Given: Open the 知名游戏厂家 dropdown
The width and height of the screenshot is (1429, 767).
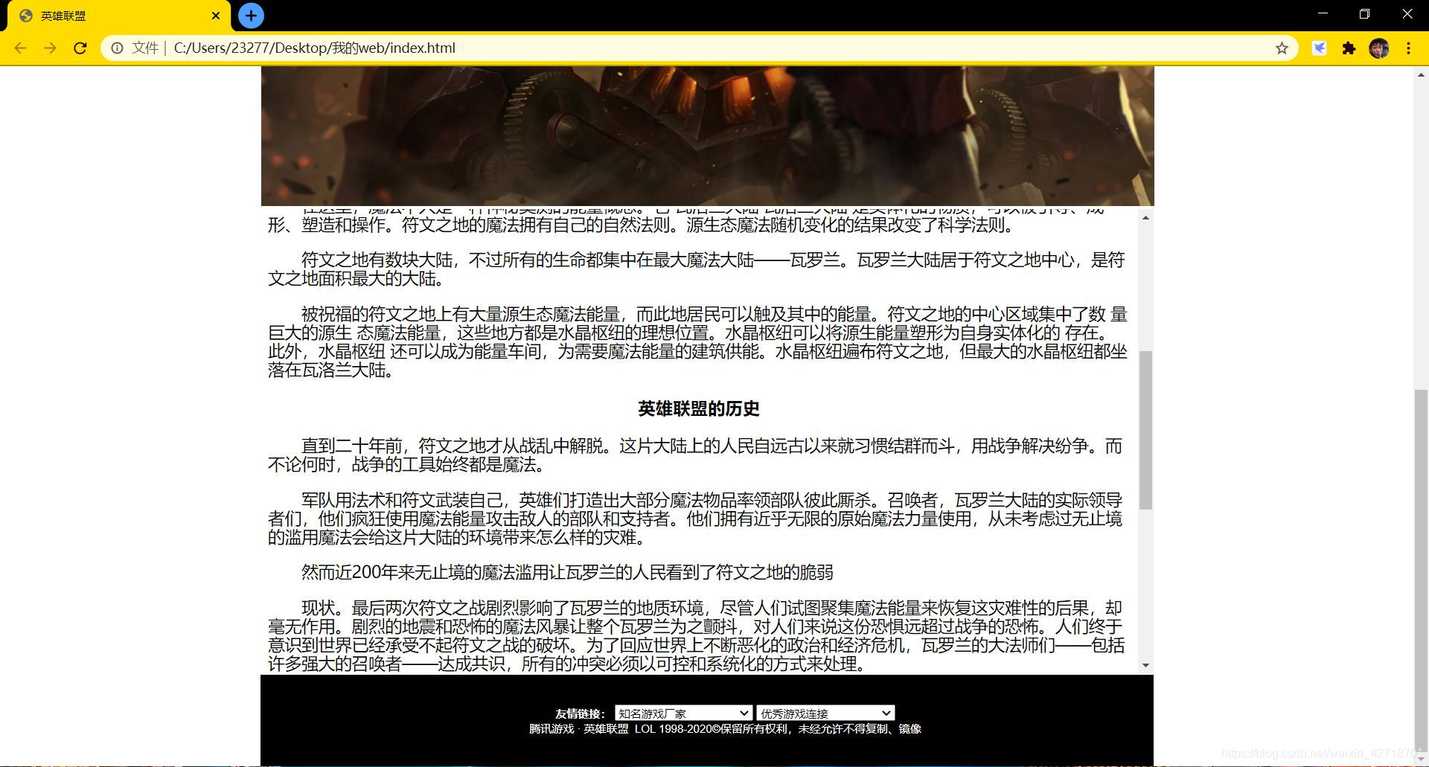Looking at the screenshot, I should (x=683, y=713).
